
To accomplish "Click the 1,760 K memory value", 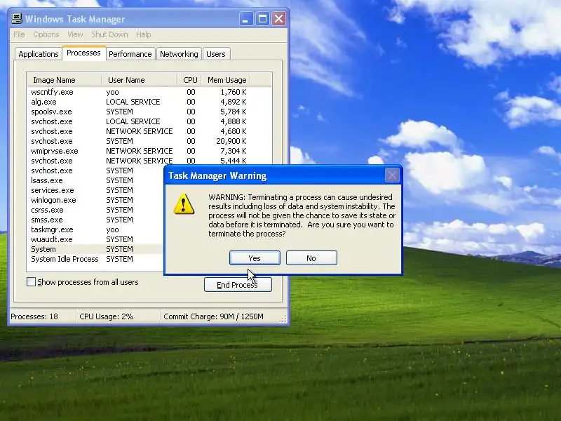I will [x=234, y=92].
